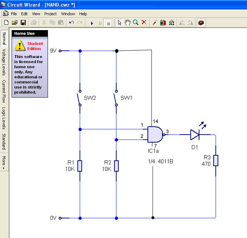Click the 0V ground terminal
The image size is (247, 238).
60,218
